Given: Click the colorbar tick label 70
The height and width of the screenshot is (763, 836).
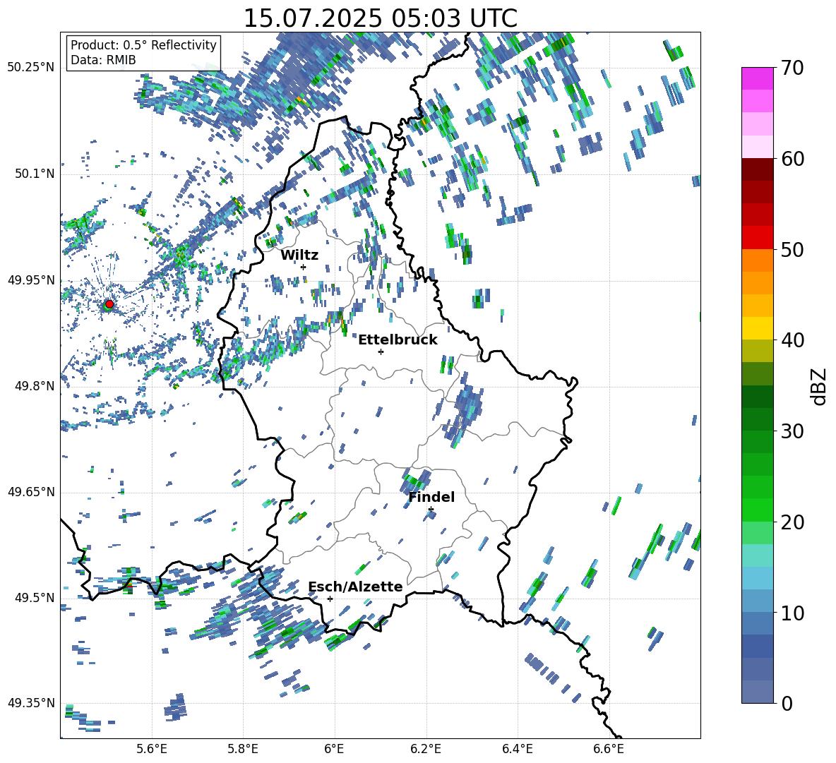Looking at the screenshot, I should (x=792, y=68).
